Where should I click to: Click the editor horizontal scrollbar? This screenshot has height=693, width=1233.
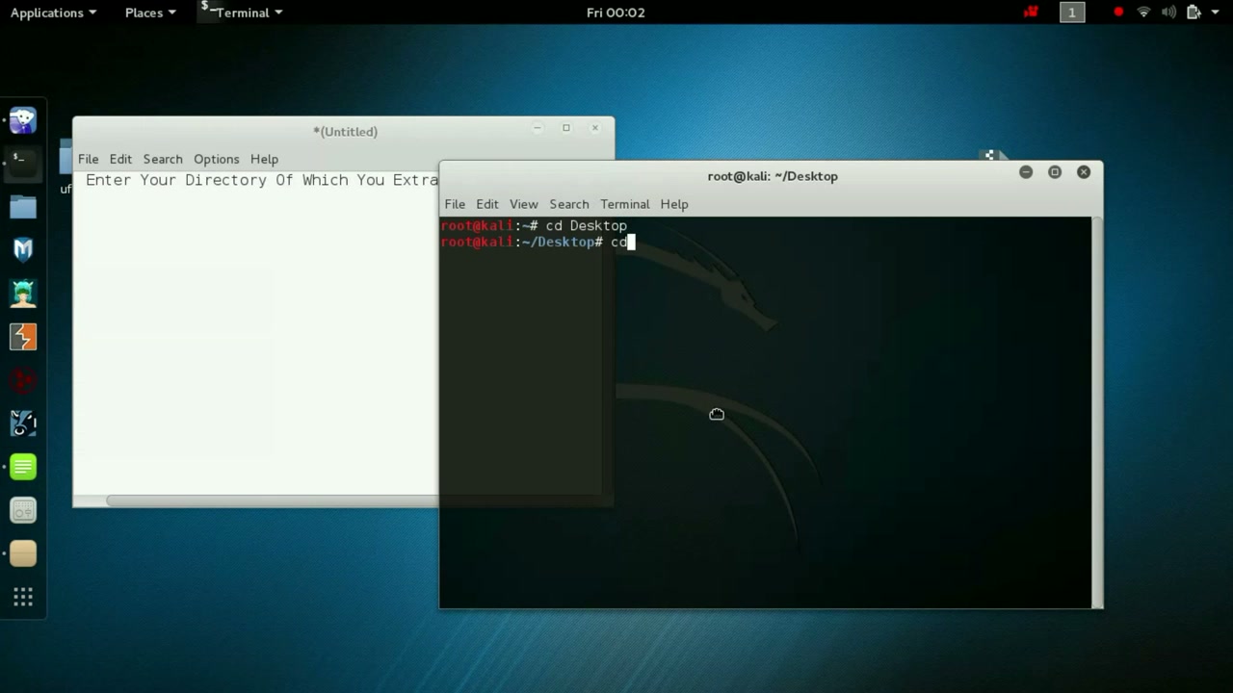(273, 500)
